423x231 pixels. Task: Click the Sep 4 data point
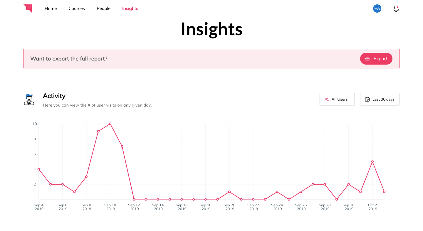click(x=39, y=169)
